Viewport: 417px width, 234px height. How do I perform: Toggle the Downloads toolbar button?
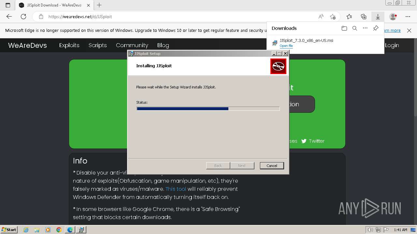378,17
